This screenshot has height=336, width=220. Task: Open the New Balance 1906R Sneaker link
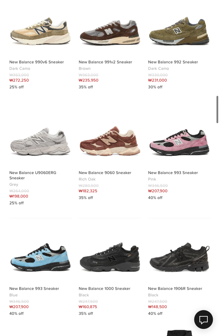pos(175,289)
